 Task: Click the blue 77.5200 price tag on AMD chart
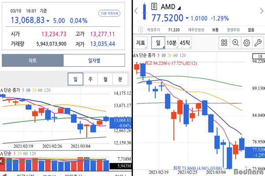click(x=255, y=152)
